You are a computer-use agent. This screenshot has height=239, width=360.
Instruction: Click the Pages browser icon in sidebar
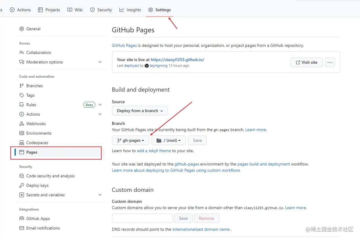(x=22, y=152)
